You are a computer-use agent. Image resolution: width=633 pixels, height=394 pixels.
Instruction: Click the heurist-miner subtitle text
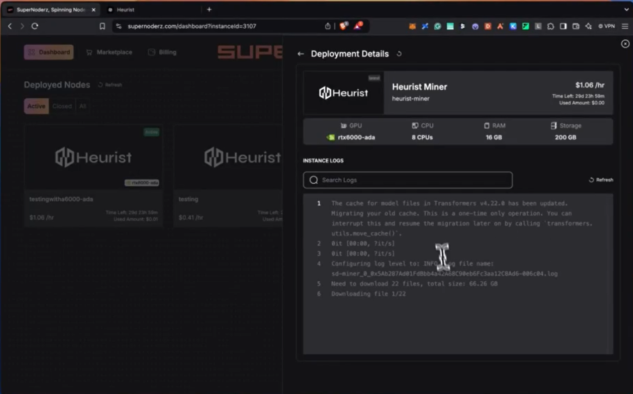411,98
